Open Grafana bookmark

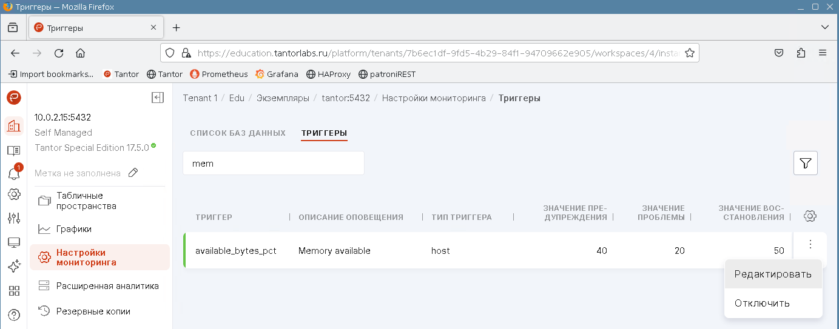(277, 74)
